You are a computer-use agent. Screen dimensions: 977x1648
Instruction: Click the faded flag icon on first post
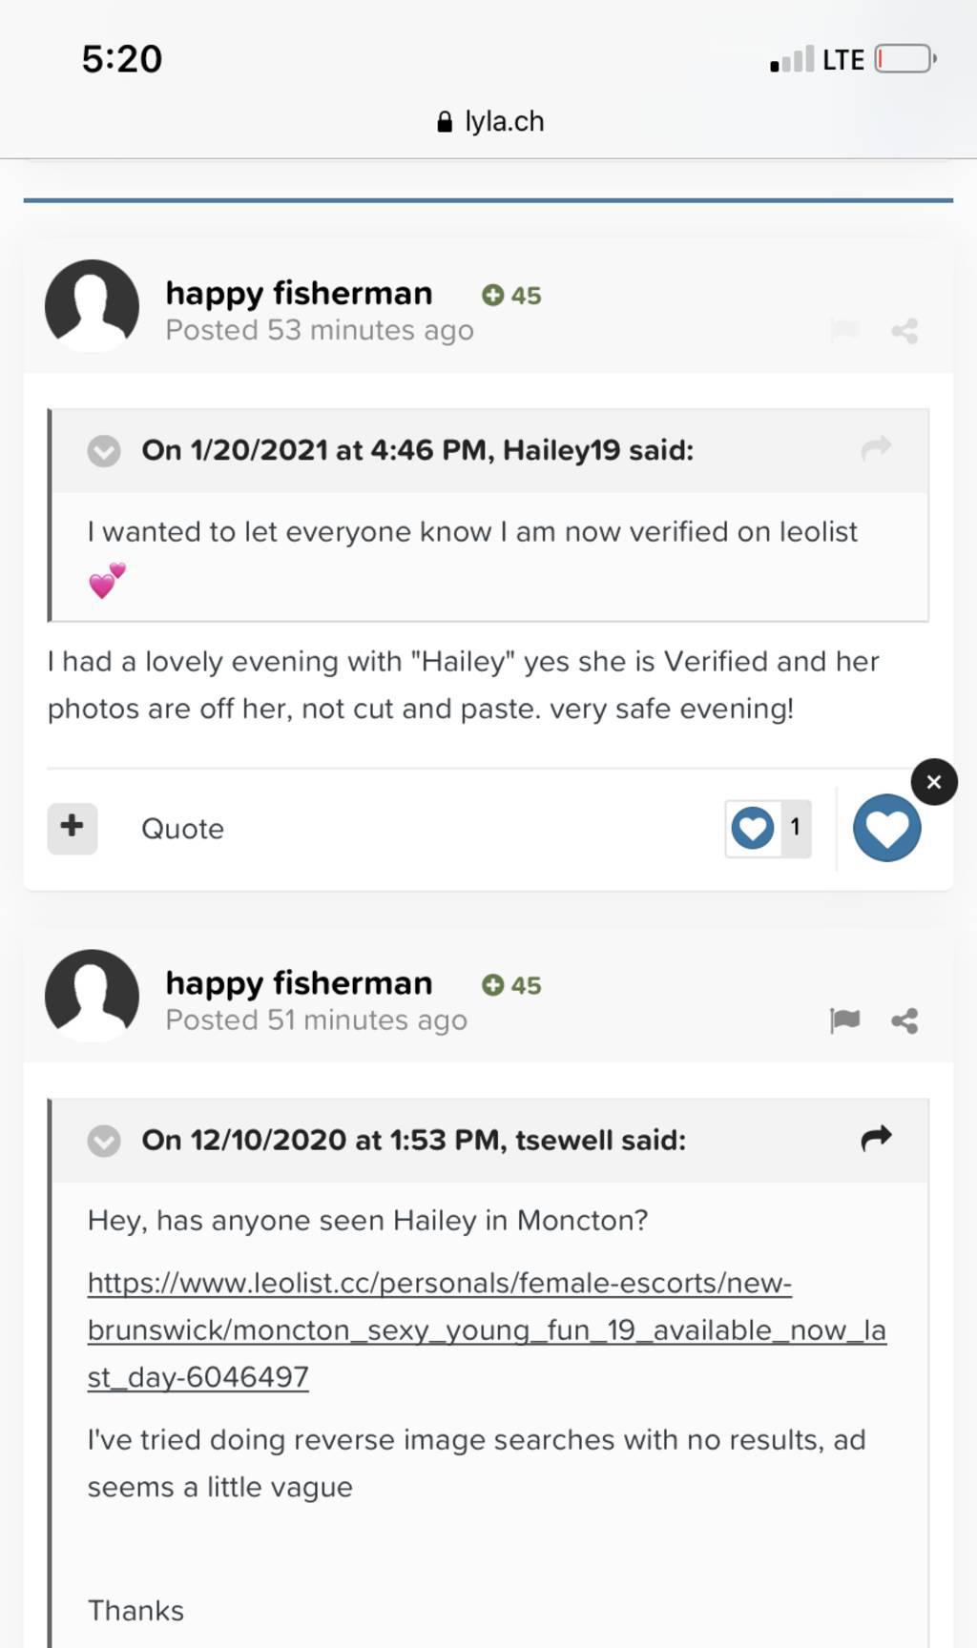(844, 331)
